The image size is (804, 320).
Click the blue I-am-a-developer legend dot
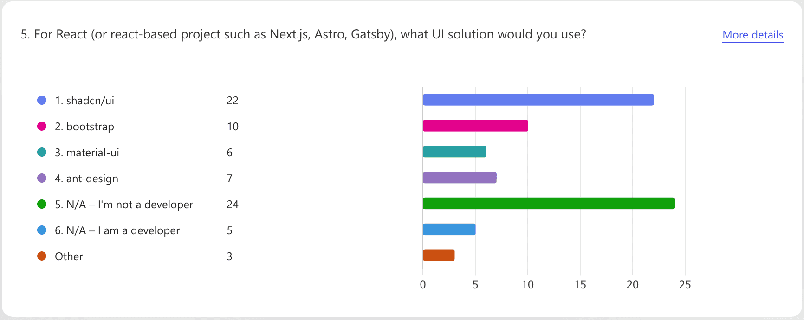click(42, 230)
